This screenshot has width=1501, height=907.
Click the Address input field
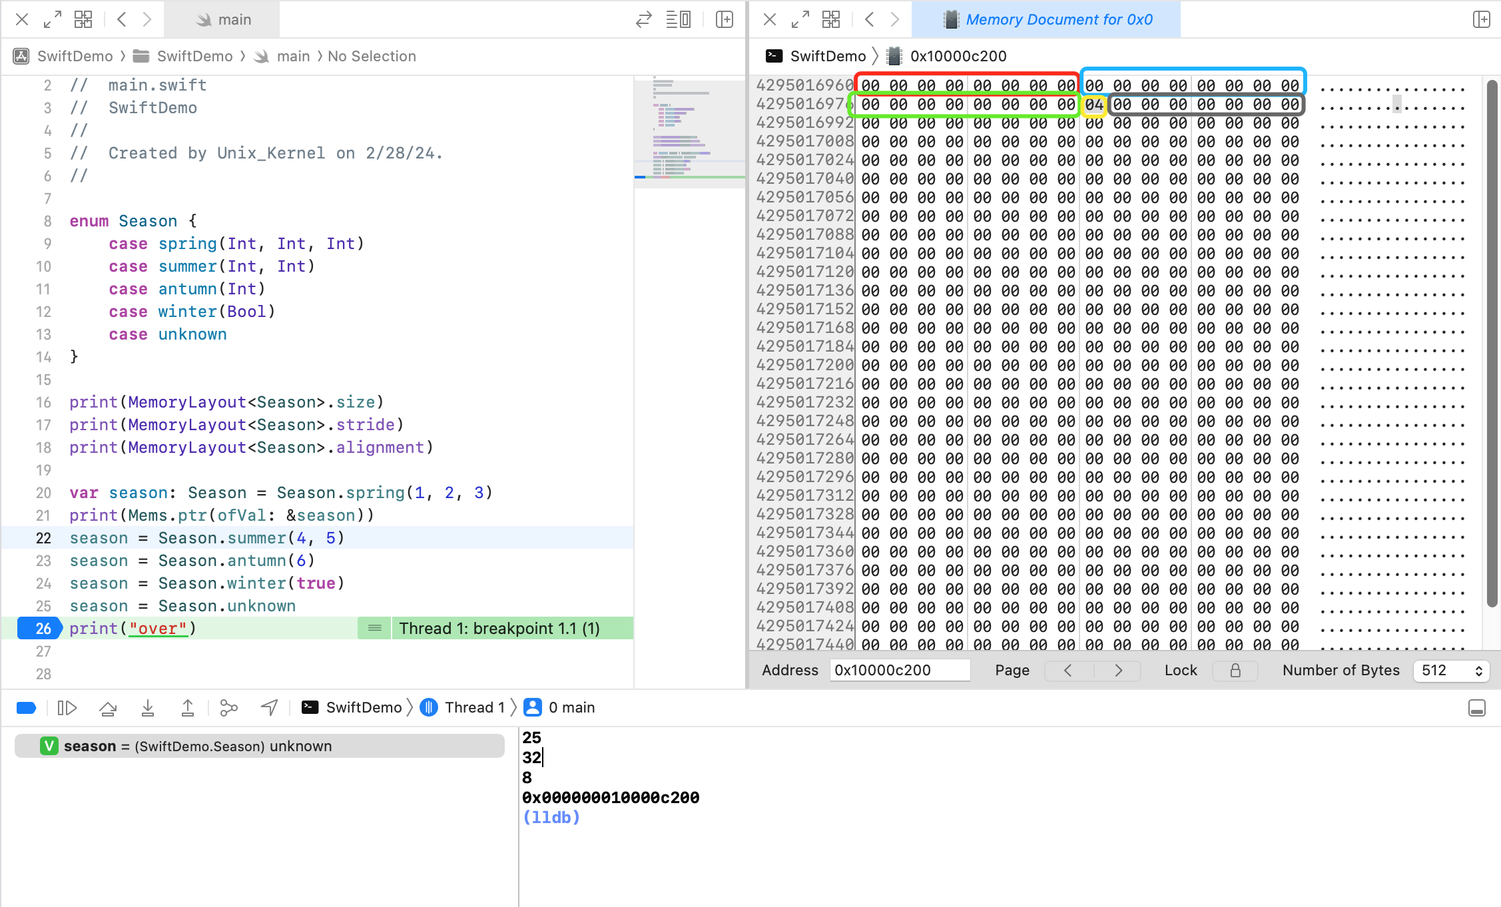click(x=900, y=671)
